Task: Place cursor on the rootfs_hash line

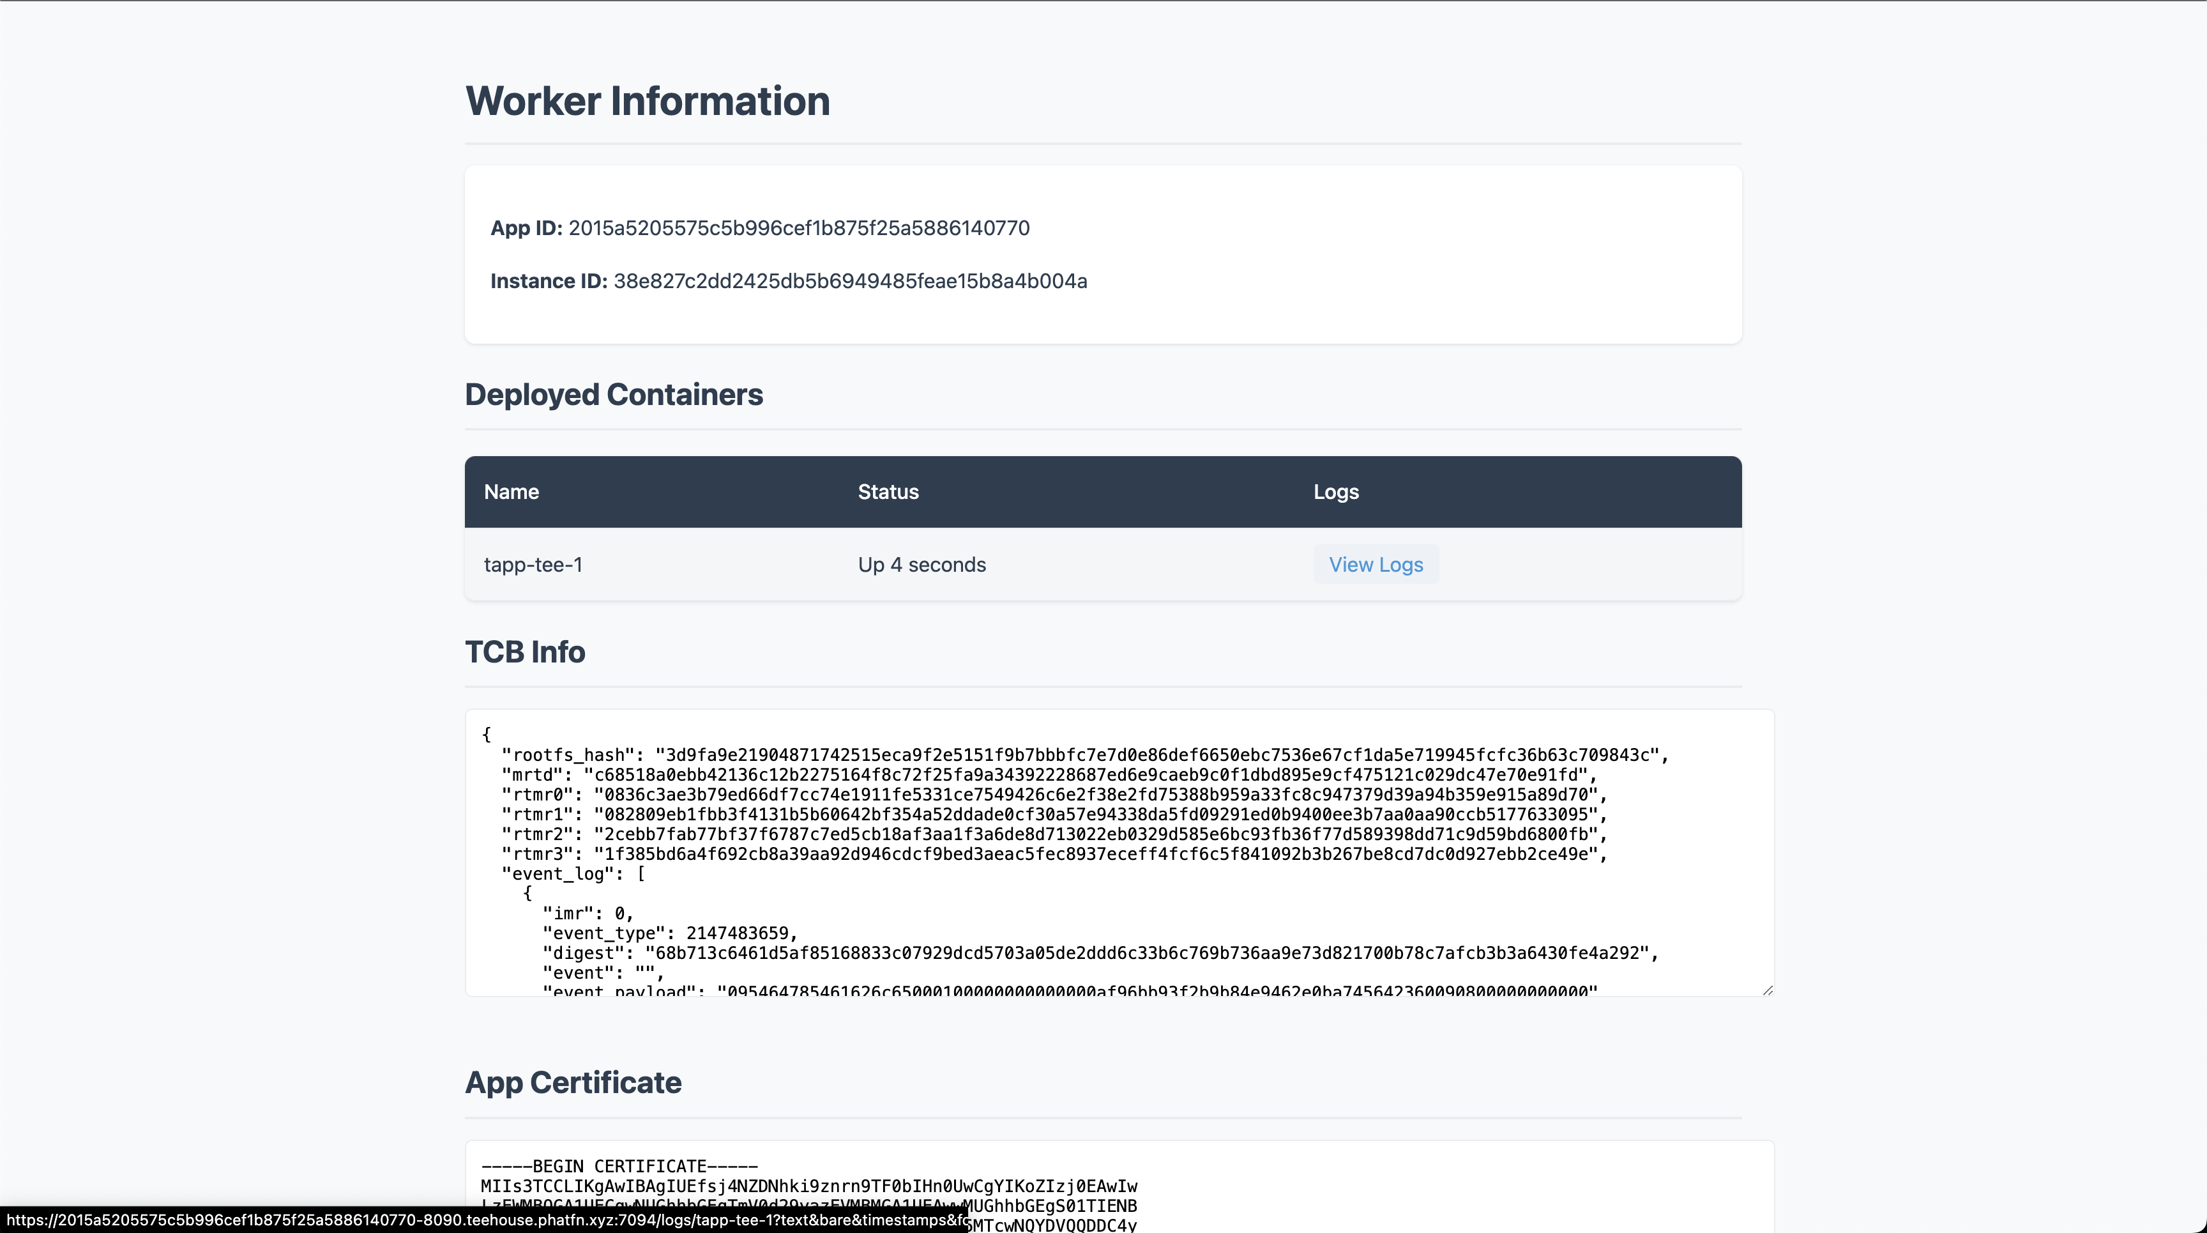Action: coord(1084,755)
